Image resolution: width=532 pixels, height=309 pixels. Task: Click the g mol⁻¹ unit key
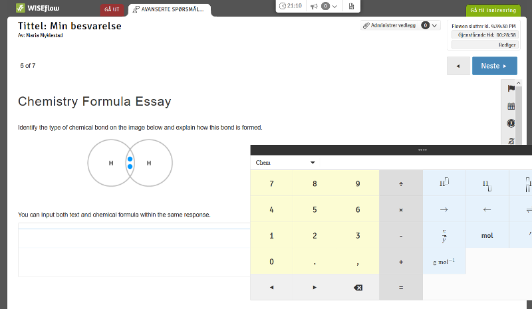tap(444, 262)
